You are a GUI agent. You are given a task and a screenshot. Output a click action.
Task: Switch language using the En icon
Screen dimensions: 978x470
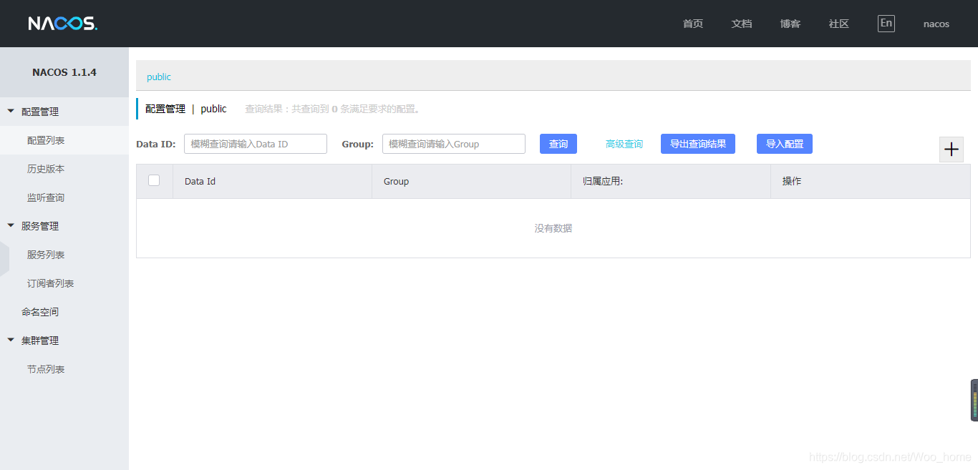886,23
